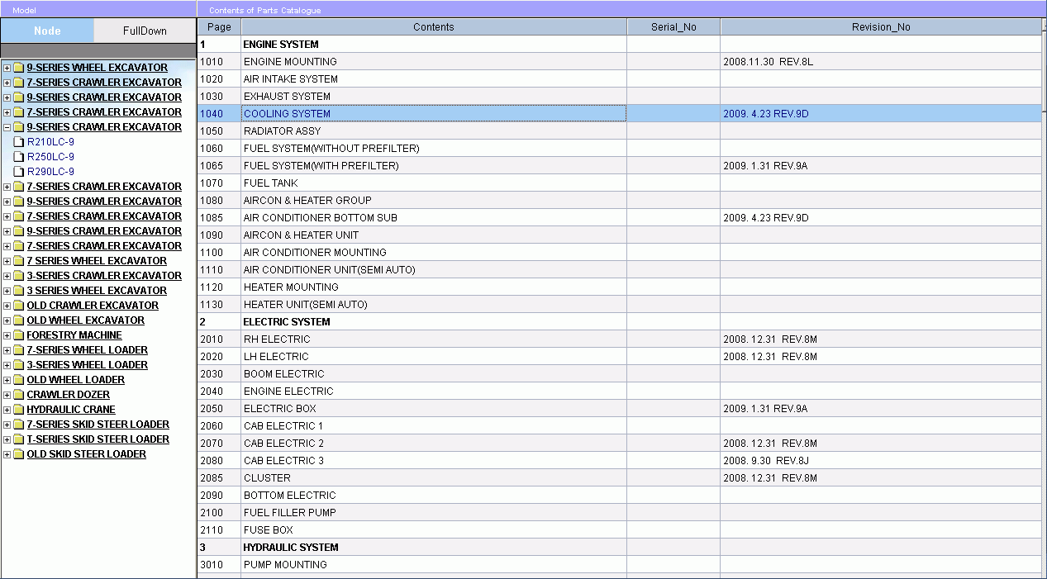Click the Serial_No column header
This screenshot has width=1047, height=579.
click(673, 26)
